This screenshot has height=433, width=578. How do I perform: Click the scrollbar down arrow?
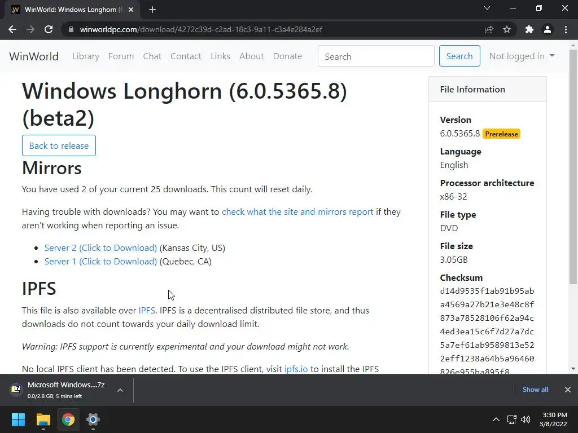[x=573, y=369]
